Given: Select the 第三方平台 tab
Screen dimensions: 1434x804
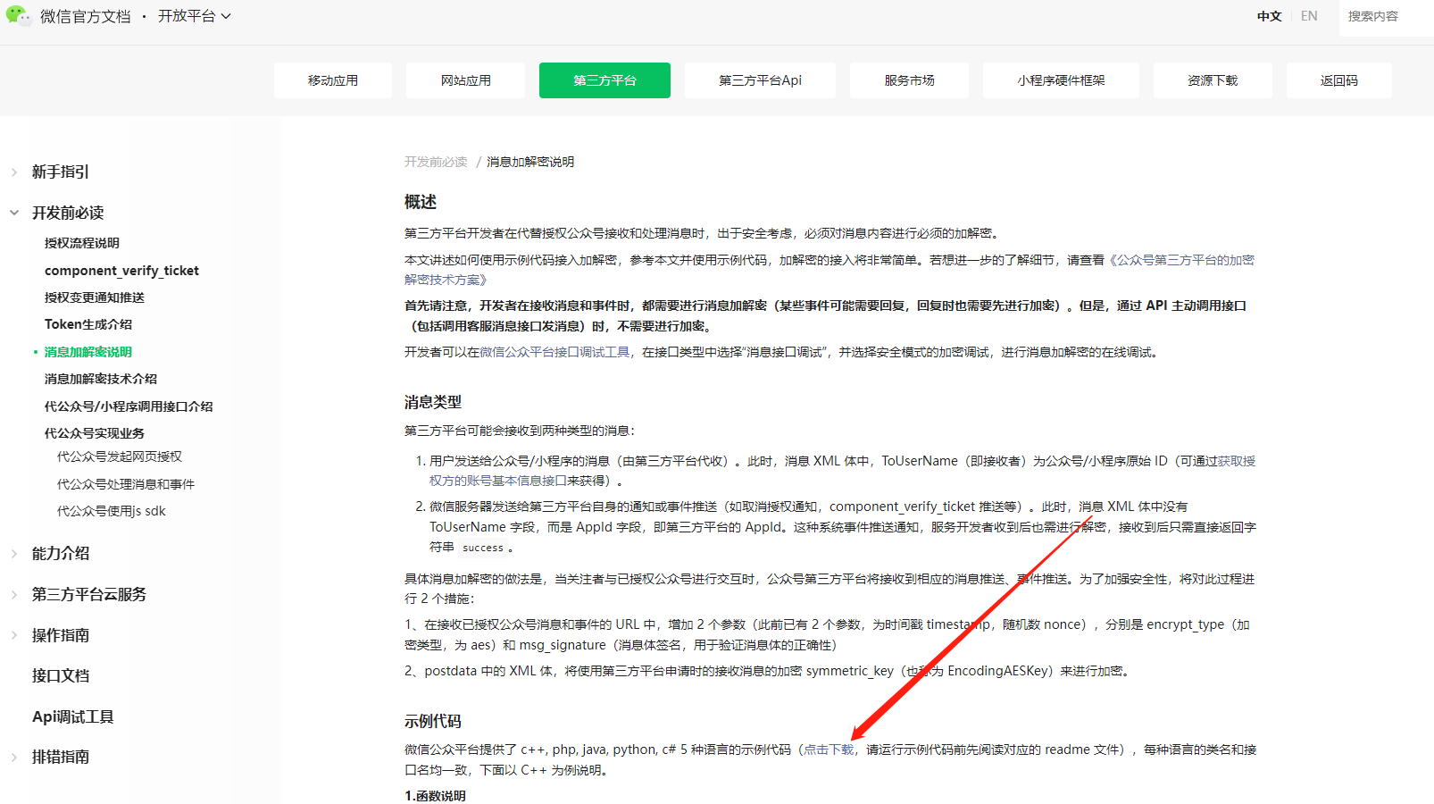Looking at the screenshot, I should pos(604,80).
